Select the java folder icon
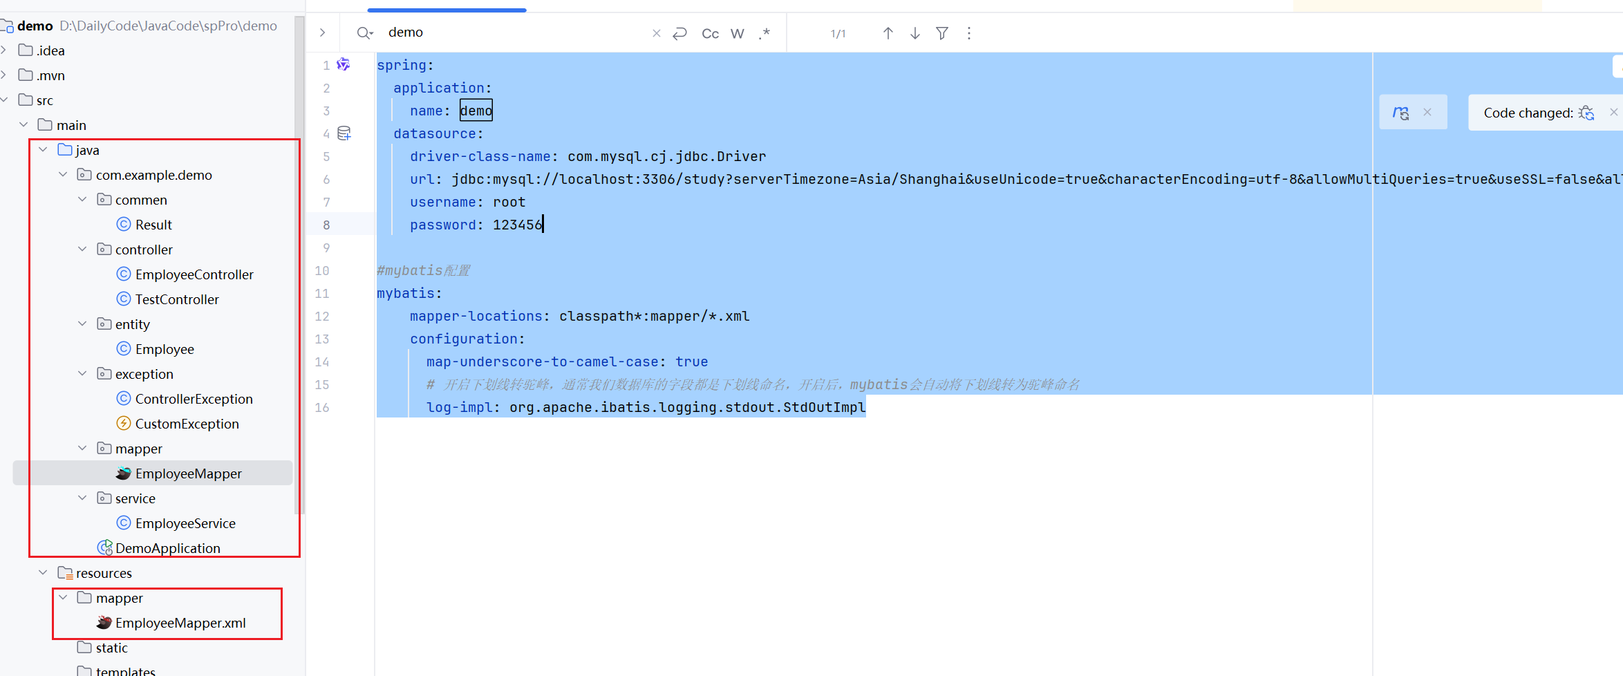This screenshot has width=1623, height=676. coord(65,149)
